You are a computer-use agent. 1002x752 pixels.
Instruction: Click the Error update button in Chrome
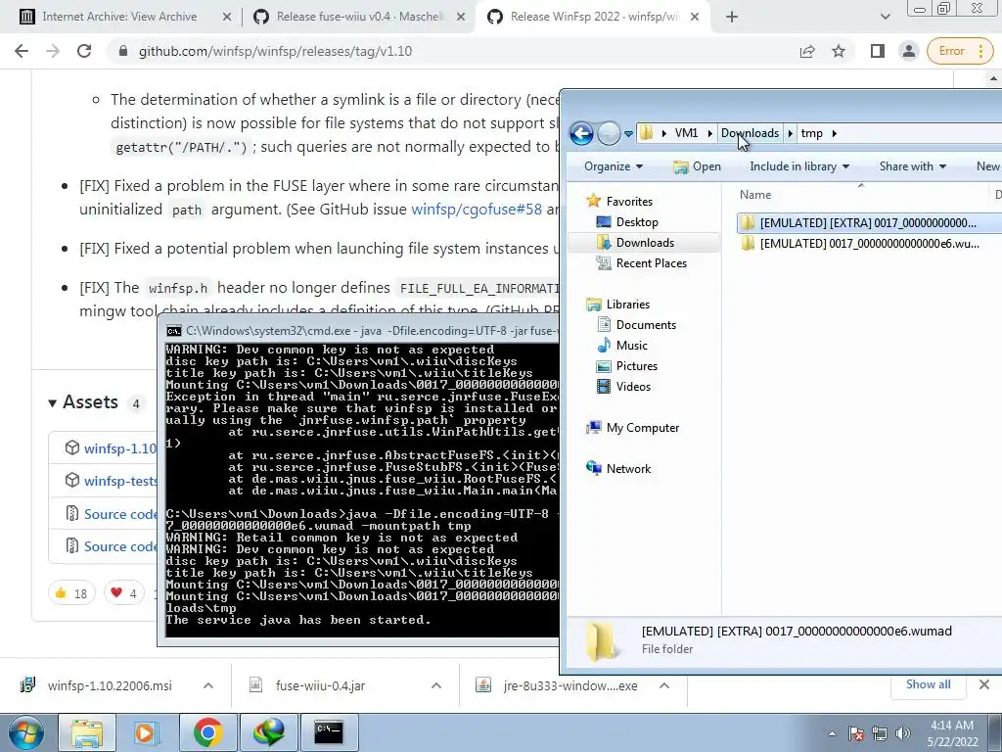[x=959, y=51]
